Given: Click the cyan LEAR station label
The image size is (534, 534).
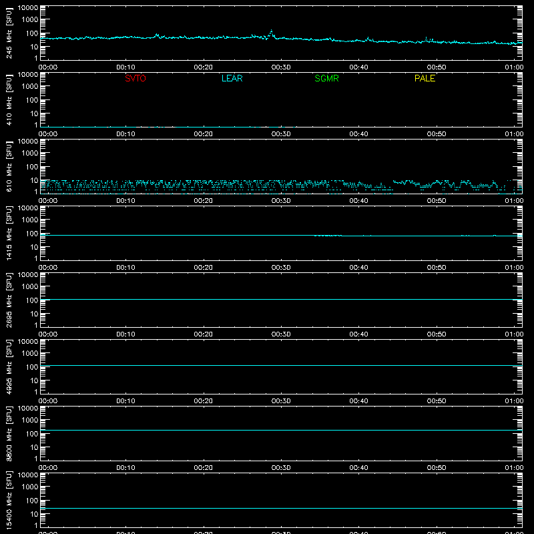Looking at the screenshot, I should pyautogui.click(x=232, y=78).
